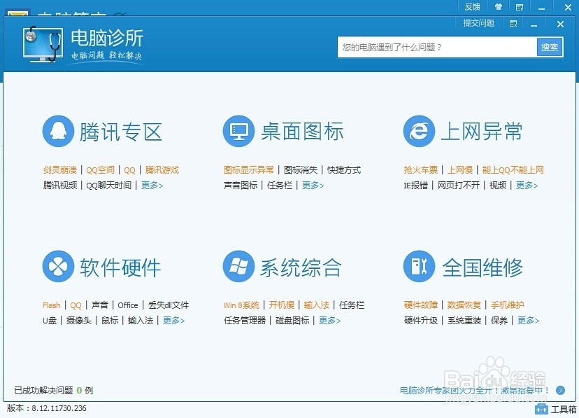The width and height of the screenshot is (579, 418).
Task: Open the 鼠标 link
Action: [110, 321]
